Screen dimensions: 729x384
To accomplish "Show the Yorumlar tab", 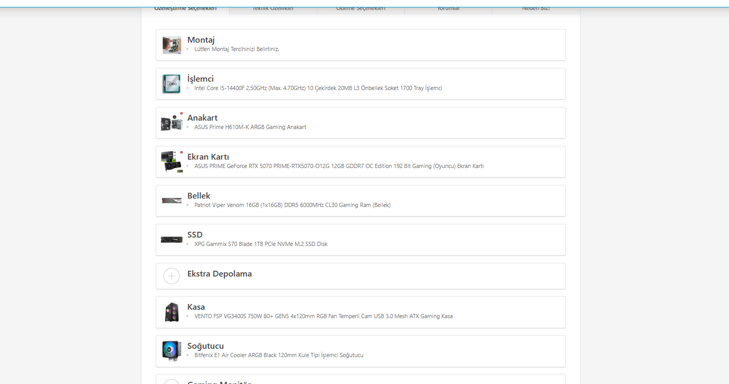I will coord(448,8).
